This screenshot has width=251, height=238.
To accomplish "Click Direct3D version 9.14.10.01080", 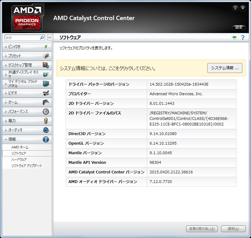I will [163, 134].
